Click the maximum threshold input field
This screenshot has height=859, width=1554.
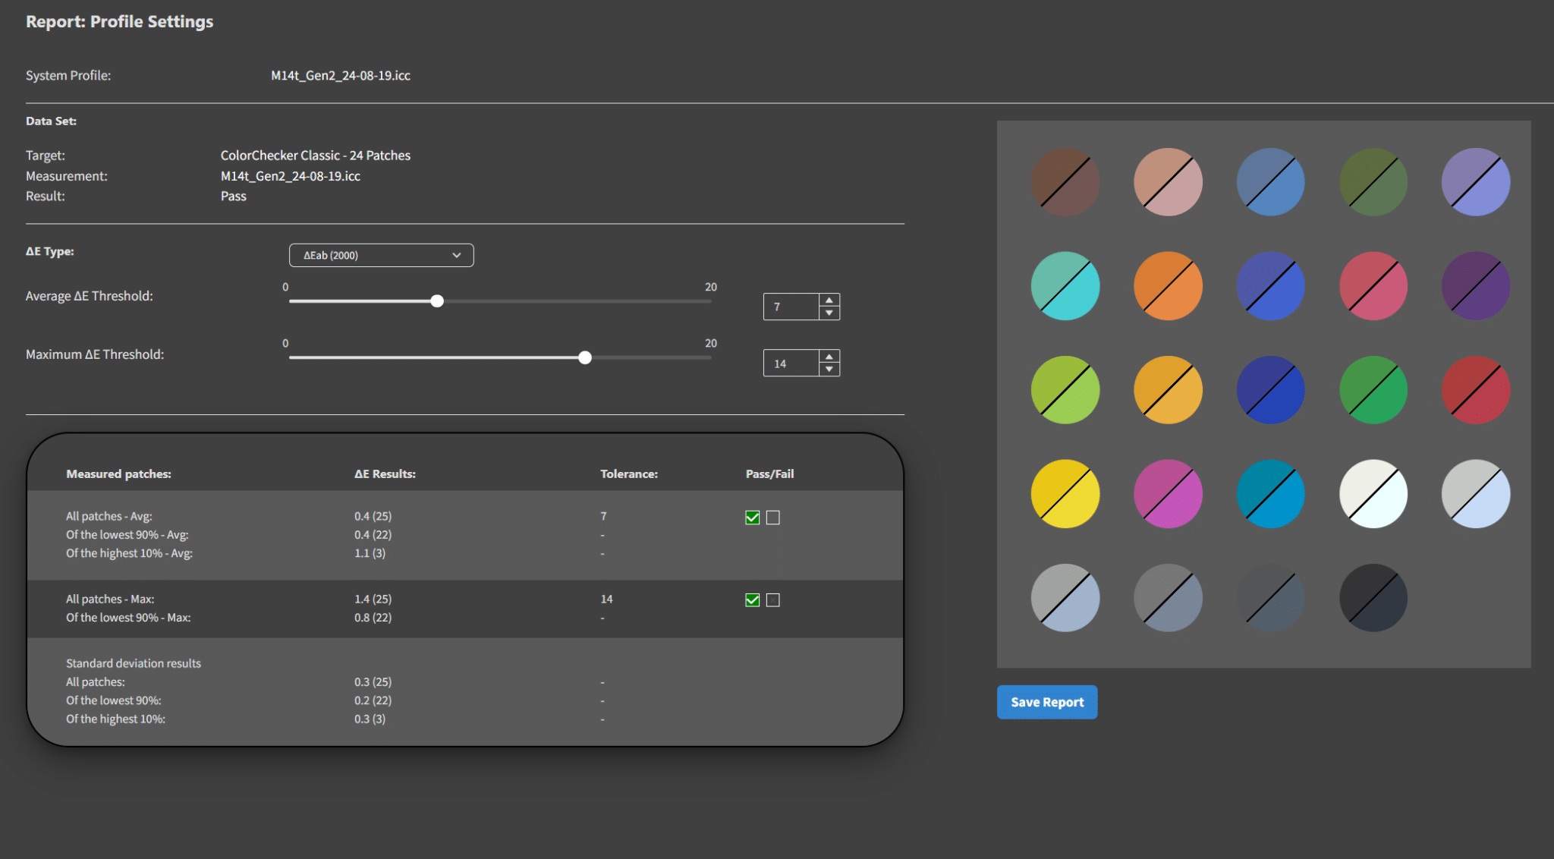(x=791, y=363)
